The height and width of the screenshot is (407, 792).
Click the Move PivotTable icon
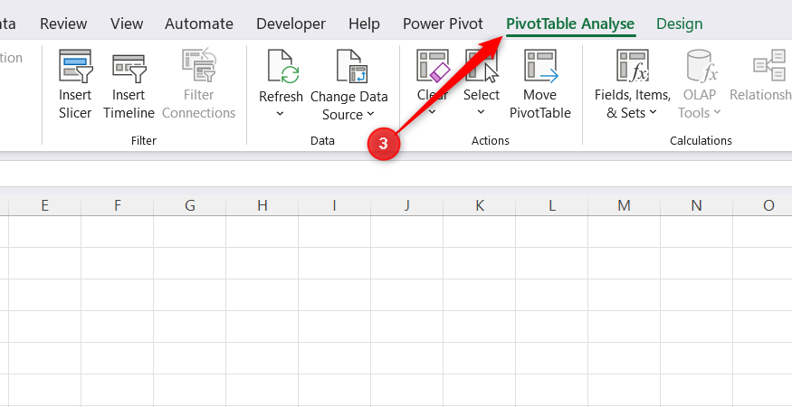(540, 65)
